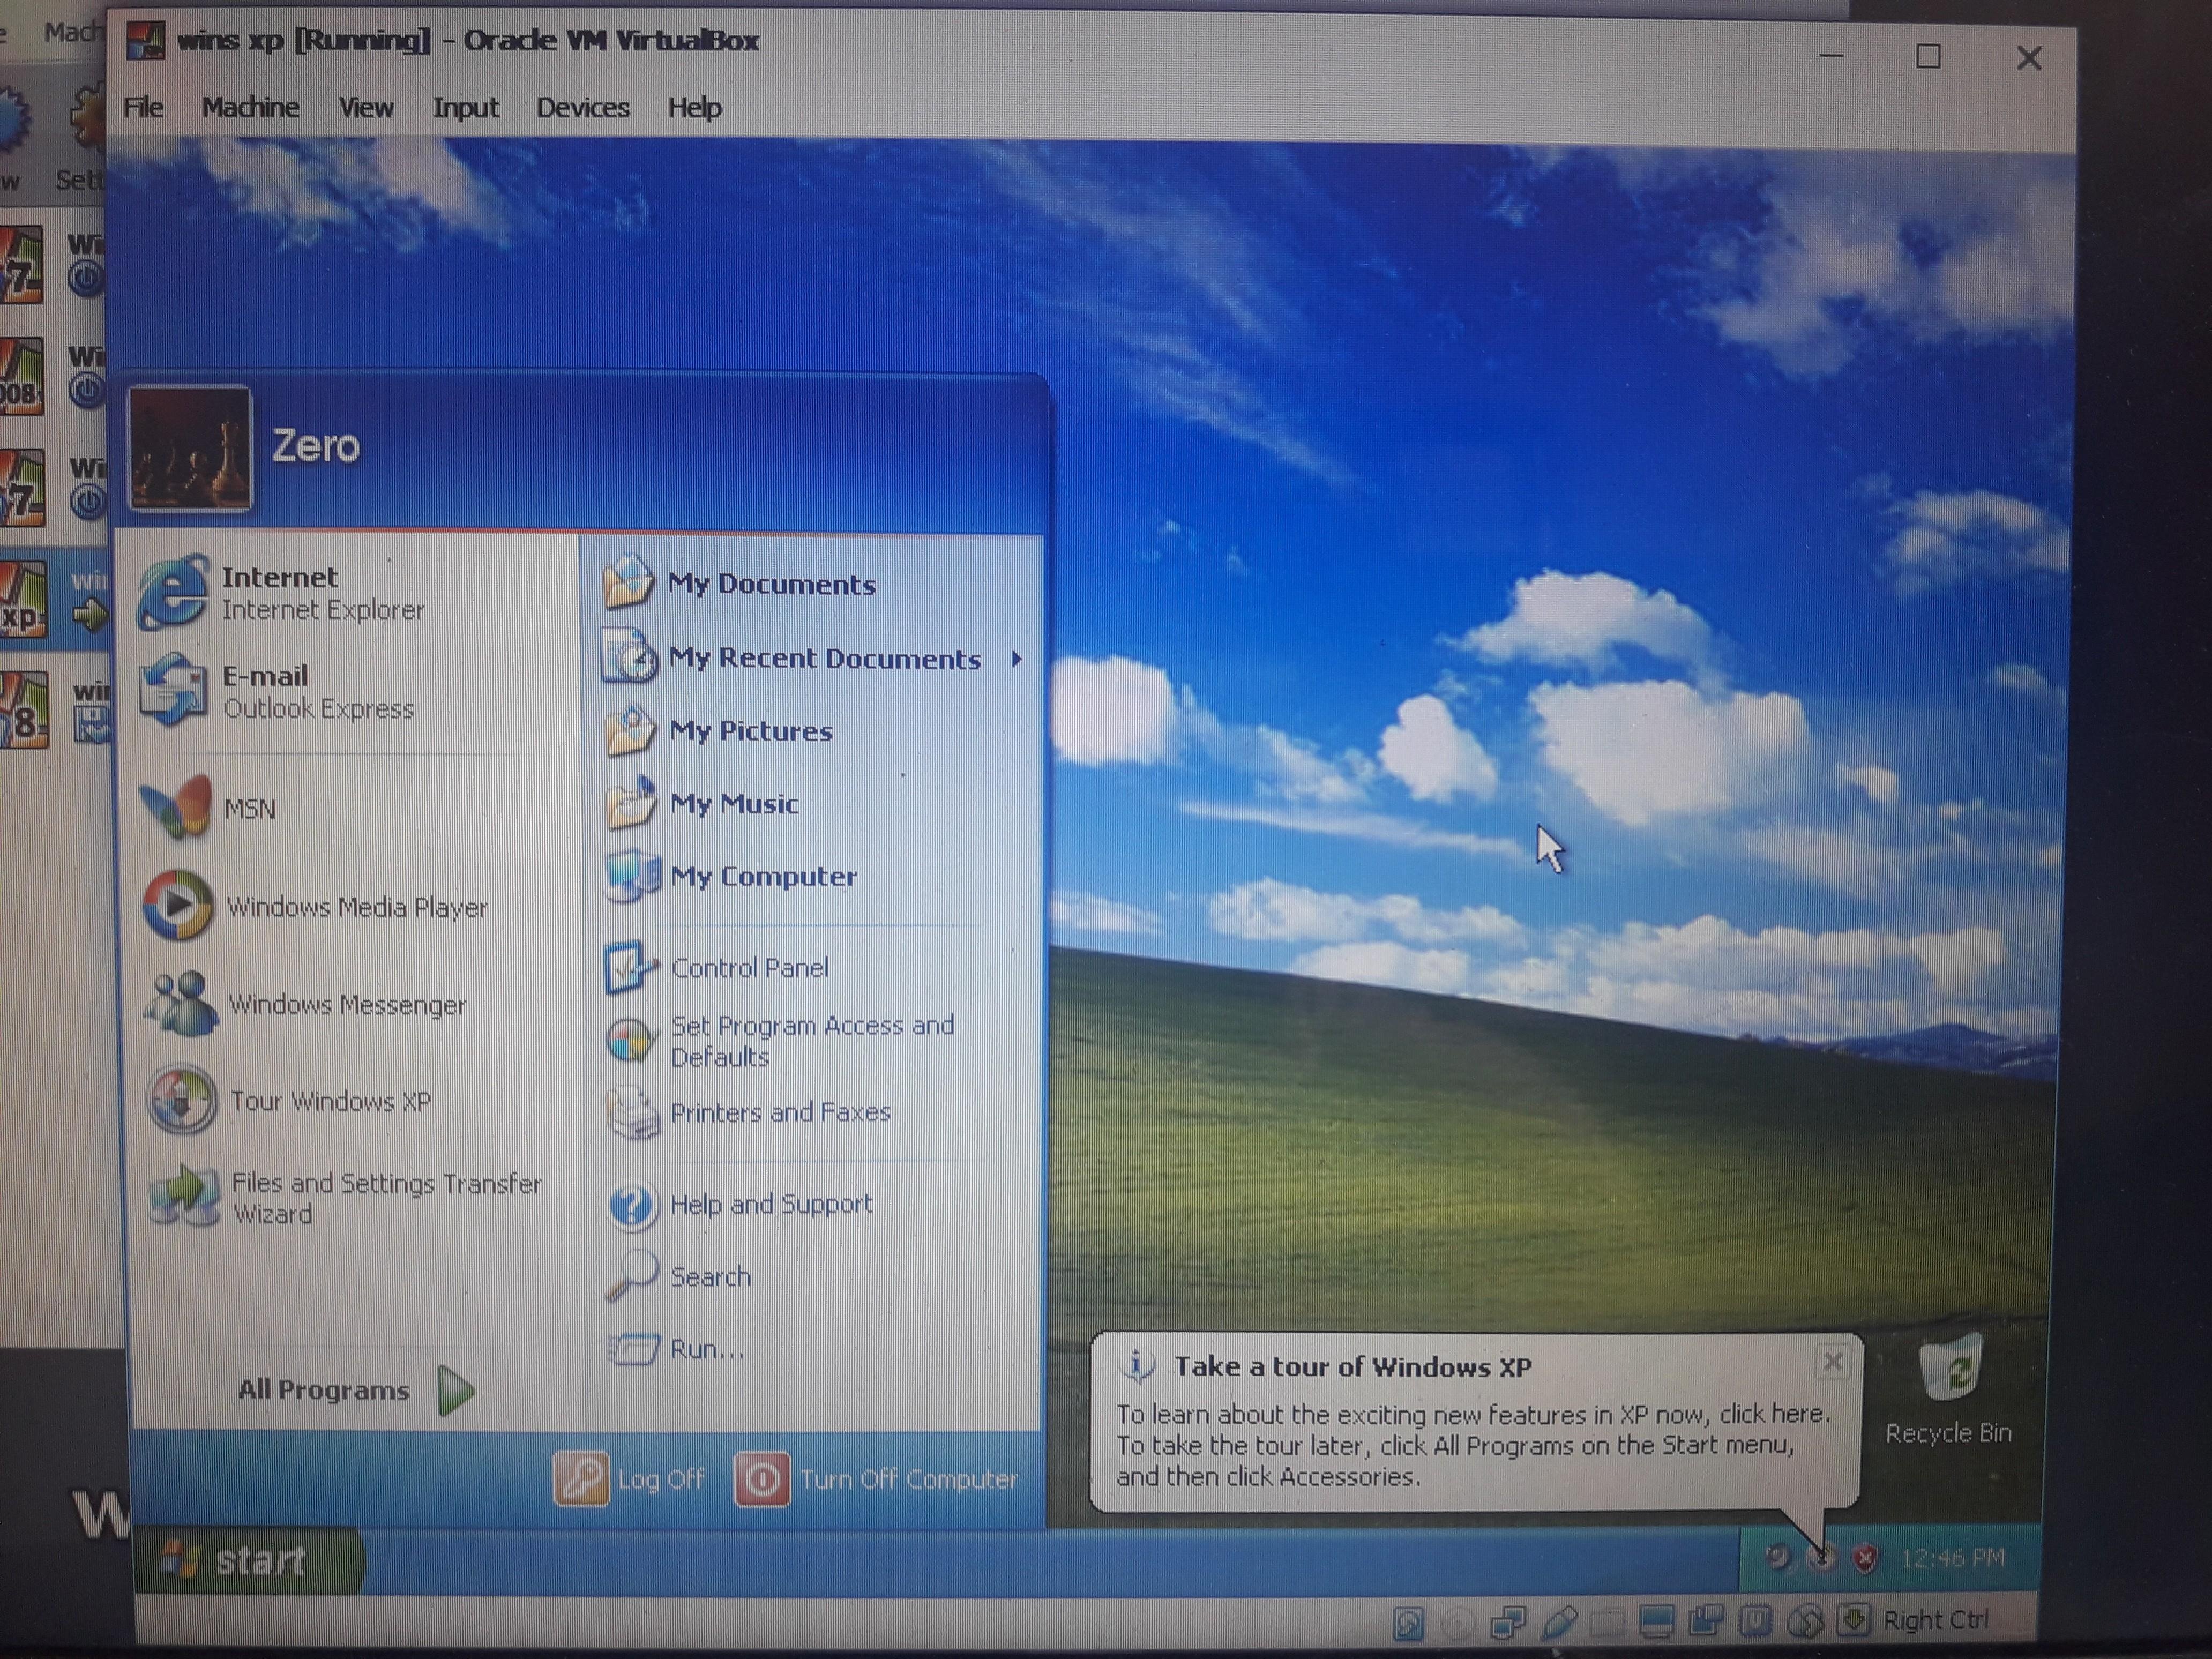
Task: Open the Machine menu in VirtualBox
Action: click(x=250, y=107)
